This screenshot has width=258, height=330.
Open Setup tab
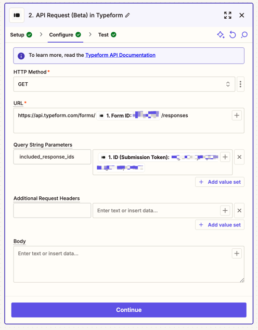pyautogui.click(x=21, y=35)
